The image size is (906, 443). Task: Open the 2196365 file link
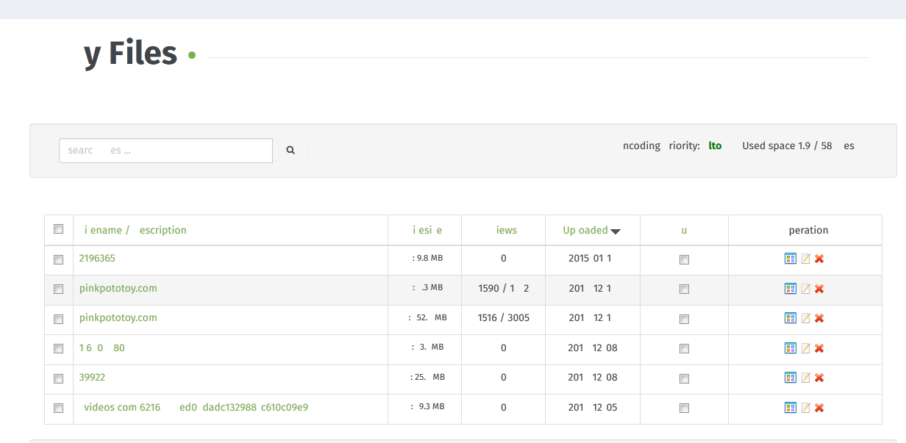click(x=97, y=259)
